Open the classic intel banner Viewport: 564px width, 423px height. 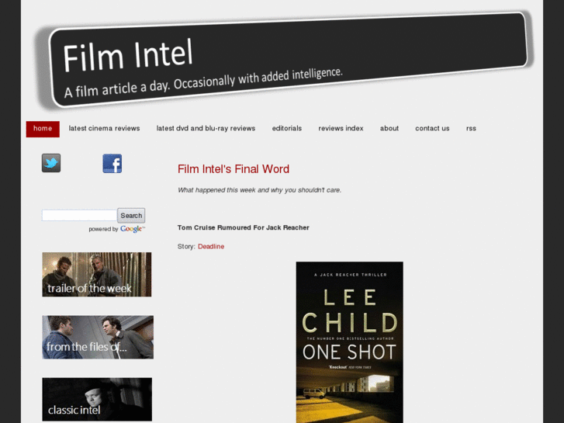pos(97,399)
